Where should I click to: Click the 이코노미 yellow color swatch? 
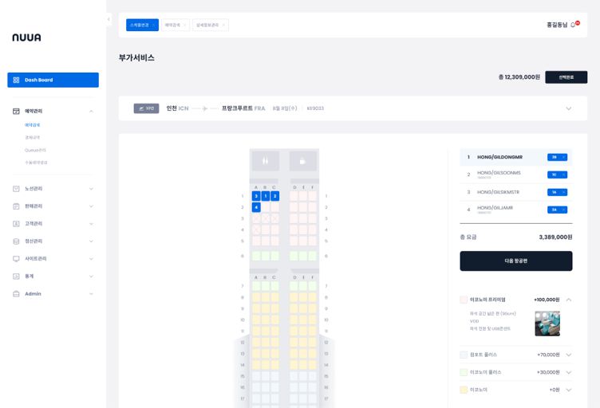coord(464,390)
